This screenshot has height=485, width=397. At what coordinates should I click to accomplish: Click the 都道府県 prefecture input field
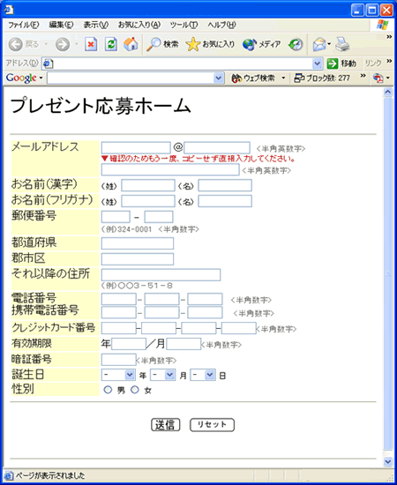coord(138,243)
